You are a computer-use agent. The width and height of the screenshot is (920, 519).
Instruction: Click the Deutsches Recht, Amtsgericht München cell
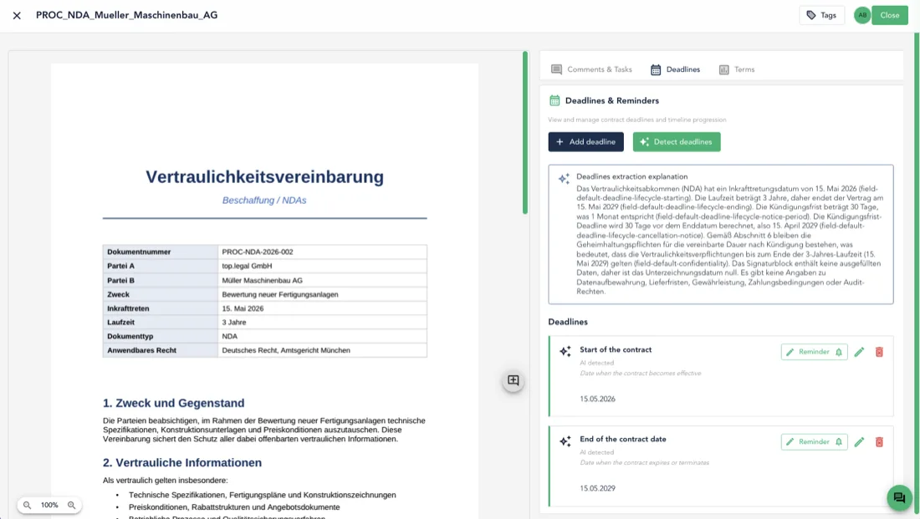tap(322, 350)
